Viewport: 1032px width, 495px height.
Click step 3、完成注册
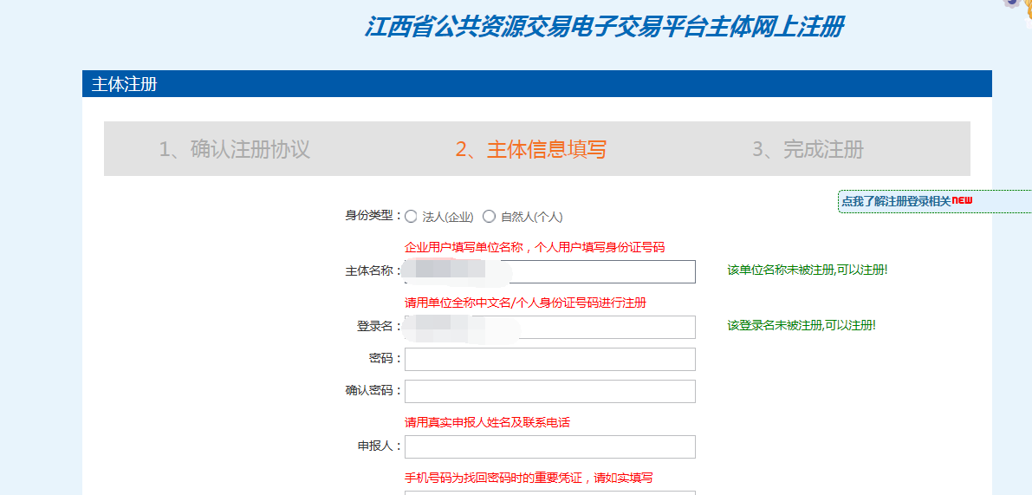click(x=808, y=149)
